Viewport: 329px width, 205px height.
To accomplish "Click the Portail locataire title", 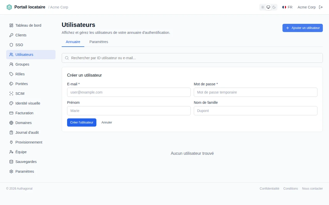I will [30, 7].
